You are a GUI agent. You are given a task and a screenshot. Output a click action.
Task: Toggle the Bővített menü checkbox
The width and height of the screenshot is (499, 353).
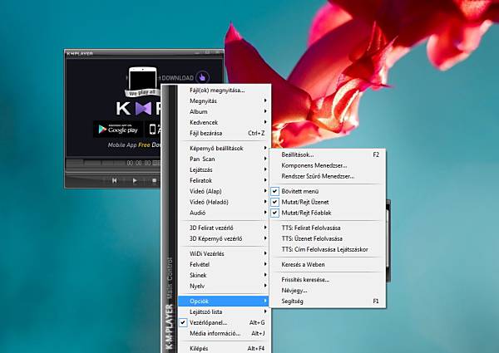tap(274, 191)
